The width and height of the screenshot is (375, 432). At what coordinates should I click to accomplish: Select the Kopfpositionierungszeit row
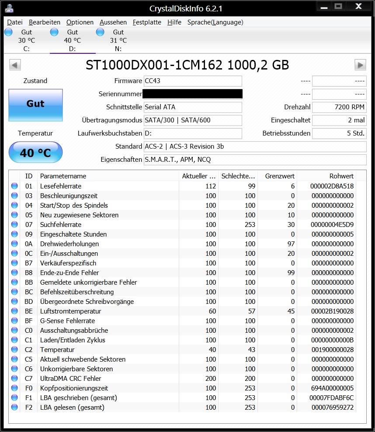click(182, 388)
